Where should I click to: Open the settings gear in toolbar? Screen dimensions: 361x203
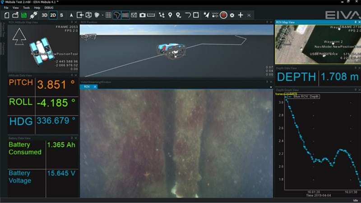point(232,15)
